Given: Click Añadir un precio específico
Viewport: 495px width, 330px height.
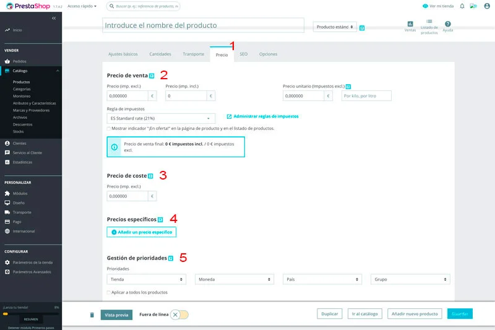Looking at the screenshot, I should click(x=142, y=232).
